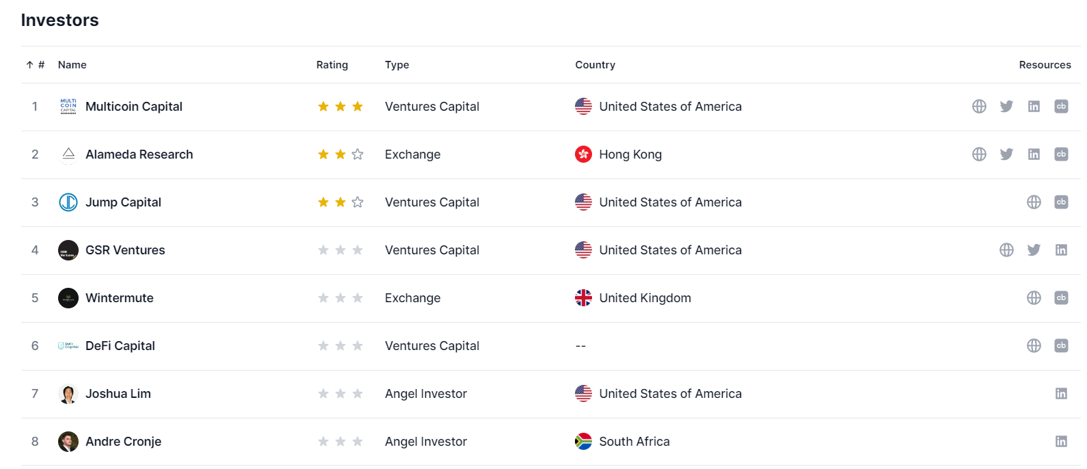Open GSR Ventures' Twitter icon
The image size is (1087, 469).
1034,250
